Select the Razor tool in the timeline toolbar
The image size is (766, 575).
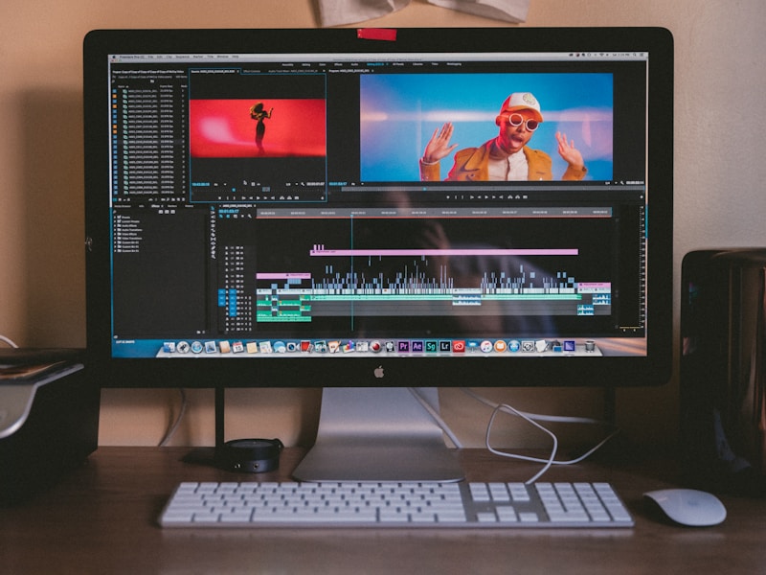tap(213, 229)
